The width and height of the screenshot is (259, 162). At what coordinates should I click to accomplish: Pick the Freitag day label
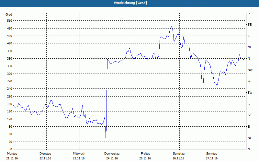[x=145, y=154]
